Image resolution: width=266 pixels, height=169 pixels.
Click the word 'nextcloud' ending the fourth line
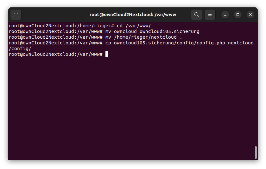pyautogui.click(x=241, y=43)
